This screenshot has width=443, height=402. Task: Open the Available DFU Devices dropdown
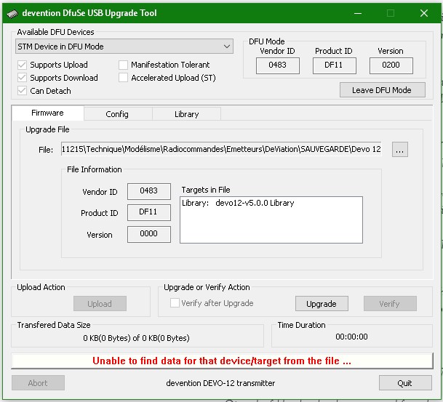pos(124,47)
